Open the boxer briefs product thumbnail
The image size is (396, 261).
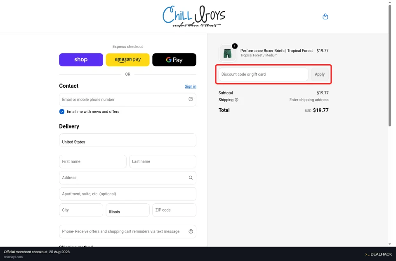[227, 53]
